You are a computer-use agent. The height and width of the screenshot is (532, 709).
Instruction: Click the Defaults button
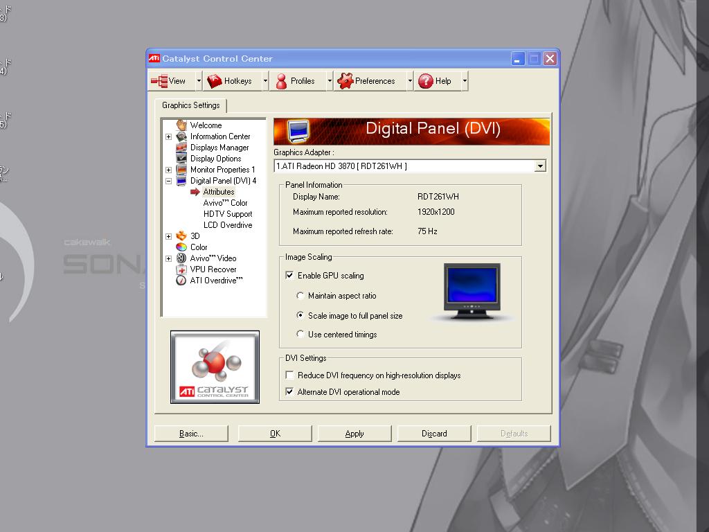tap(514, 434)
